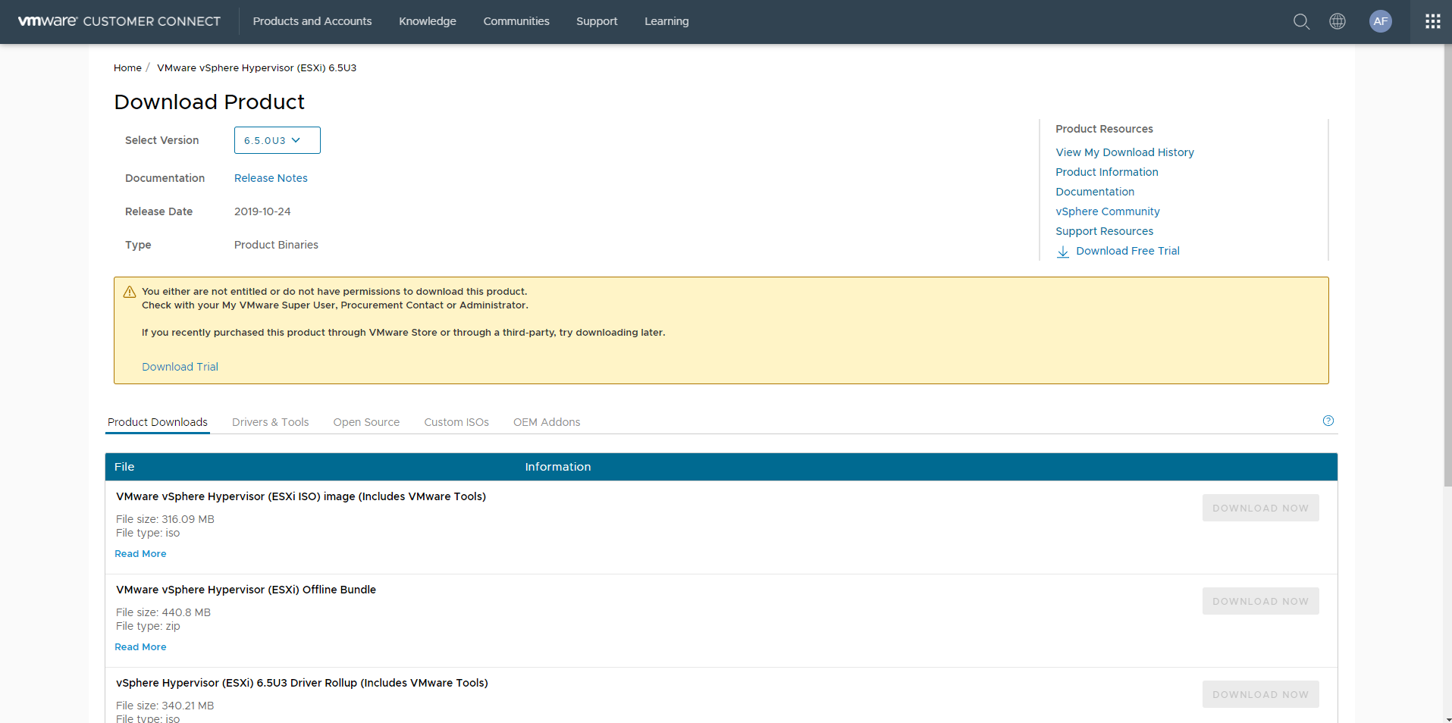Open the Select Version 6.5.0U3 dropdown

(278, 140)
